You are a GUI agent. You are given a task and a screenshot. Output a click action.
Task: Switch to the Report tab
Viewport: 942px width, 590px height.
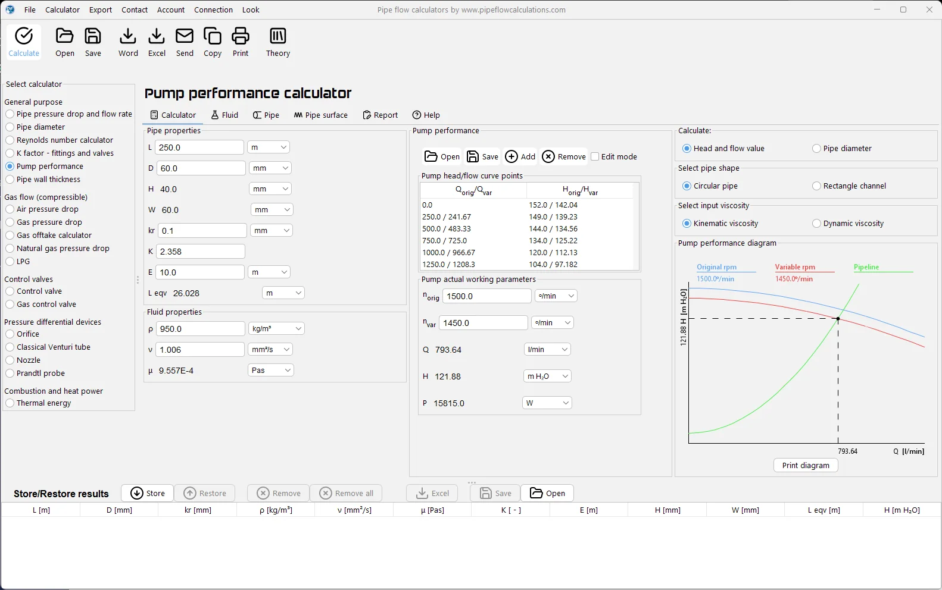[380, 115]
